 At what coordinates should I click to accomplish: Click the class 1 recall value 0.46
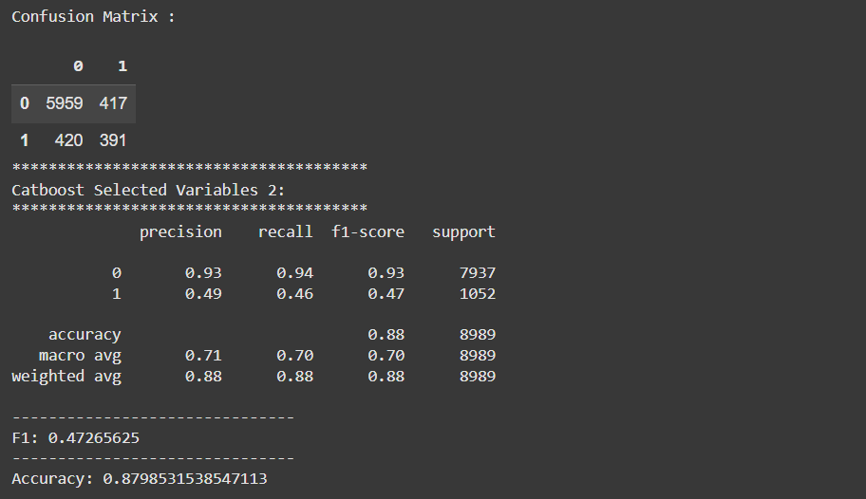294,293
